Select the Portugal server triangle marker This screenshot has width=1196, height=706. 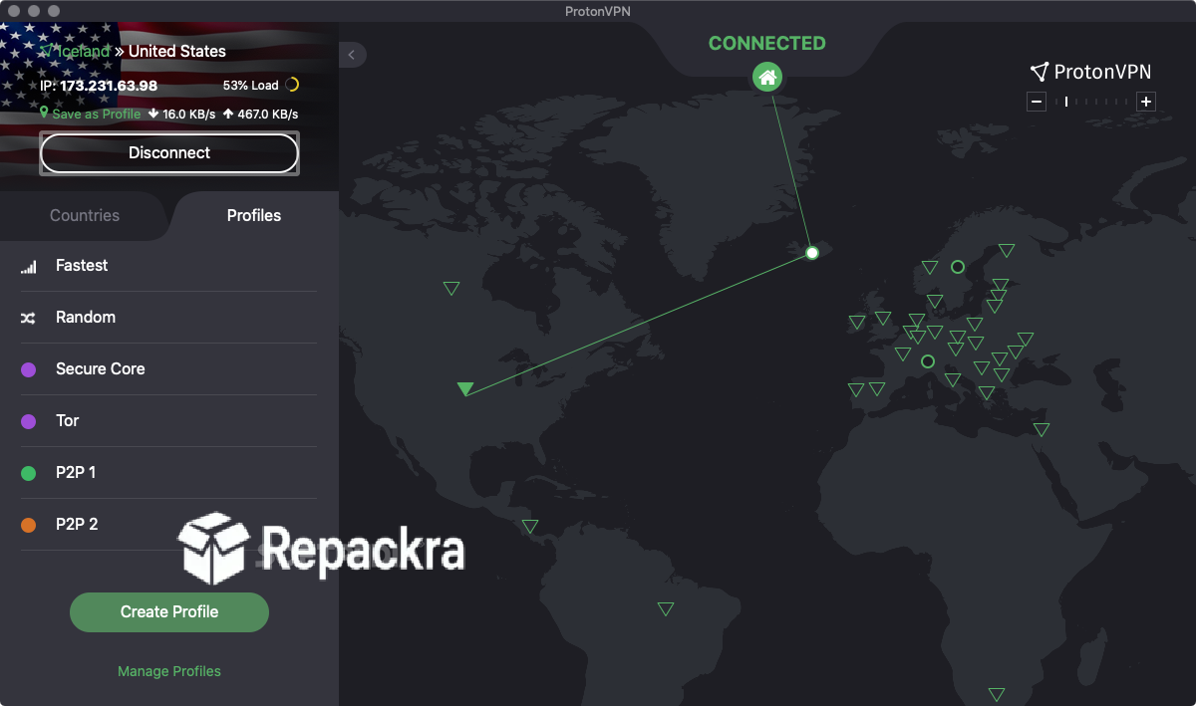pyautogui.click(x=856, y=389)
